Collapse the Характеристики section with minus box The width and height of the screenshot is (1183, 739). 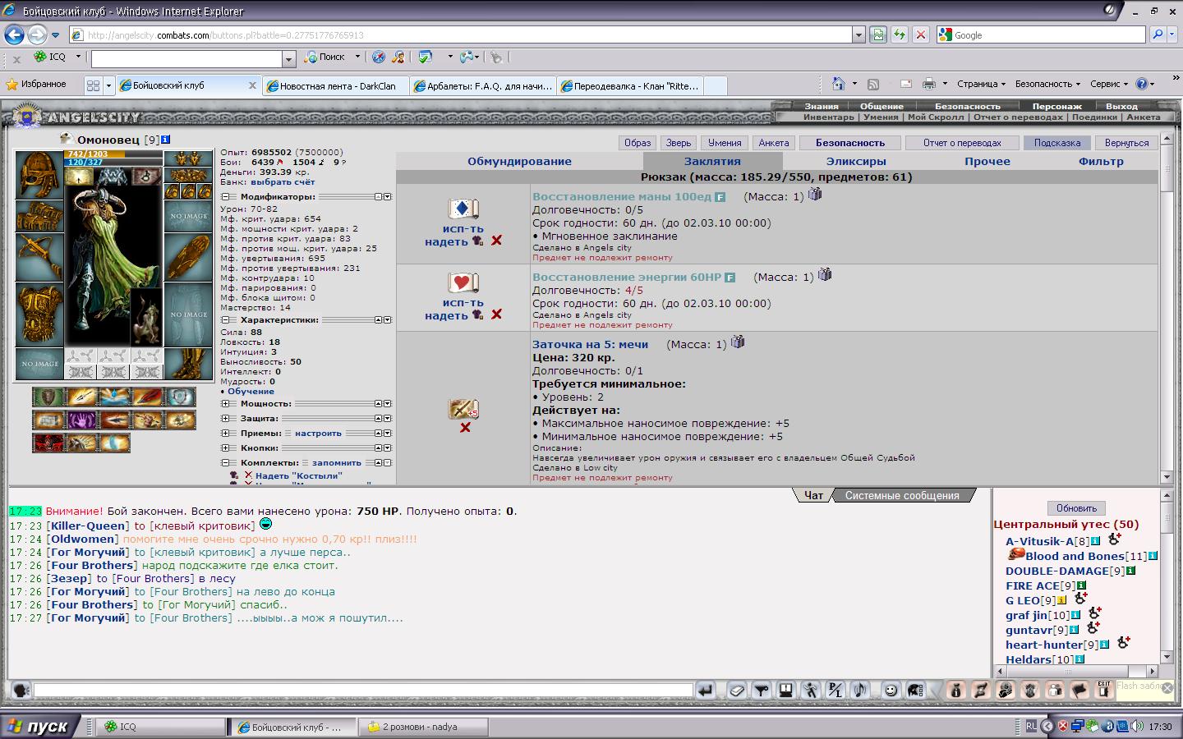pos(225,320)
